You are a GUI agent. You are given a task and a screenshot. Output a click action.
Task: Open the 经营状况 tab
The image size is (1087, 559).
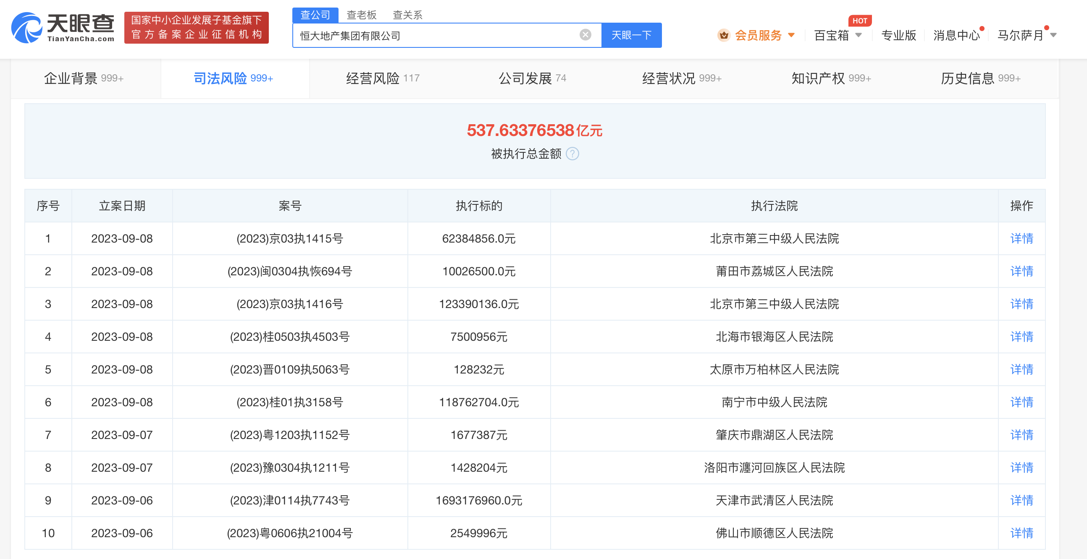coord(682,78)
